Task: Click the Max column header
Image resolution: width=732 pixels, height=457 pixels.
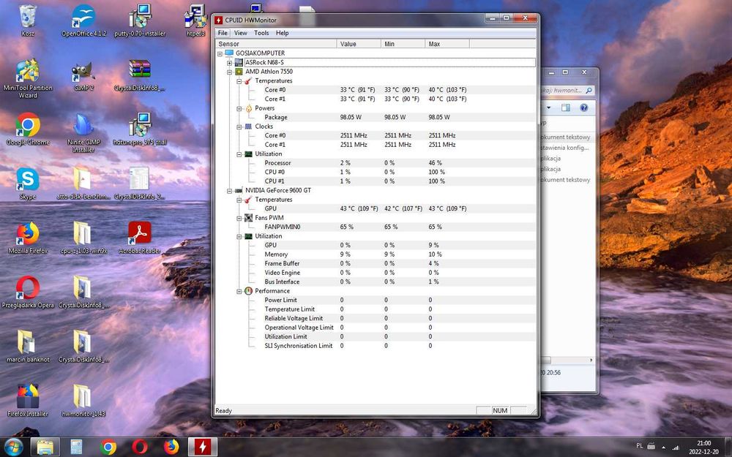Action: [x=447, y=44]
